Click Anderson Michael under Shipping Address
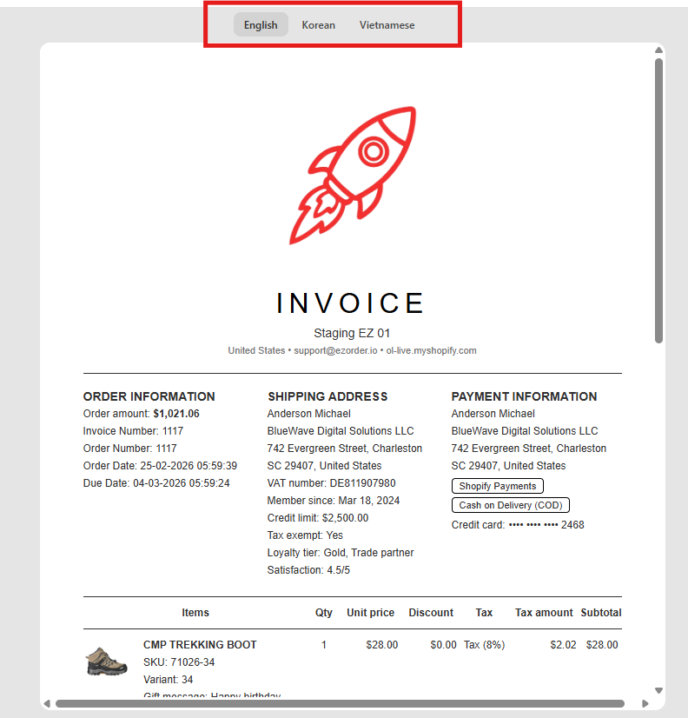This screenshot has height=718, width=688. point(309,414)
